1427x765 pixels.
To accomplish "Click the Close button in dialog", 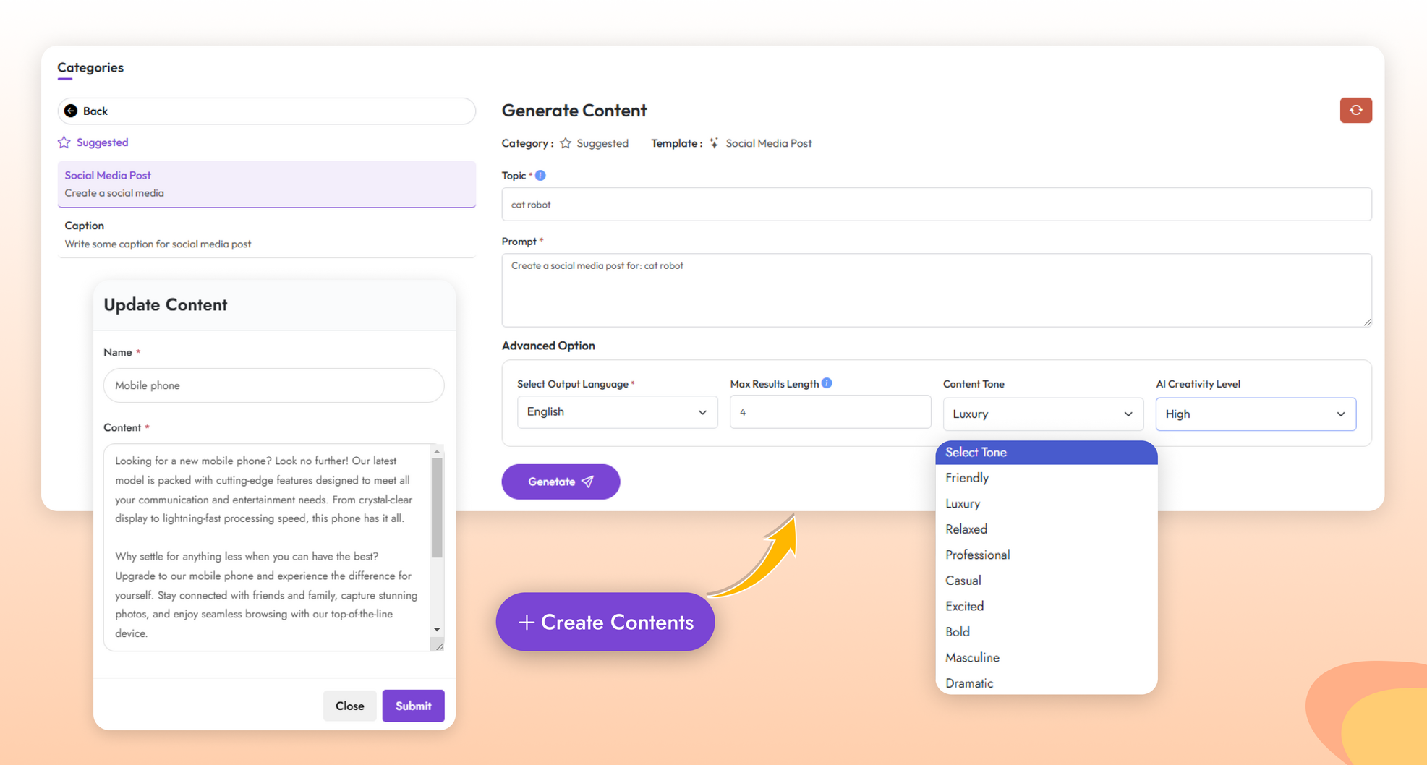I will tap(349, 706).
